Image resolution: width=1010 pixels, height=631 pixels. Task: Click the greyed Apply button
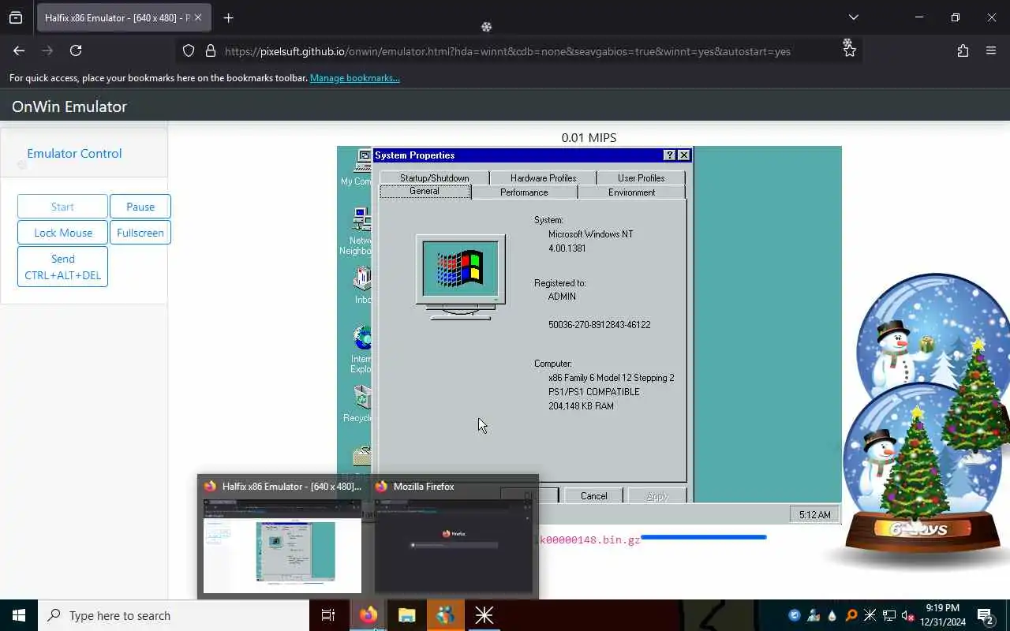656,495
